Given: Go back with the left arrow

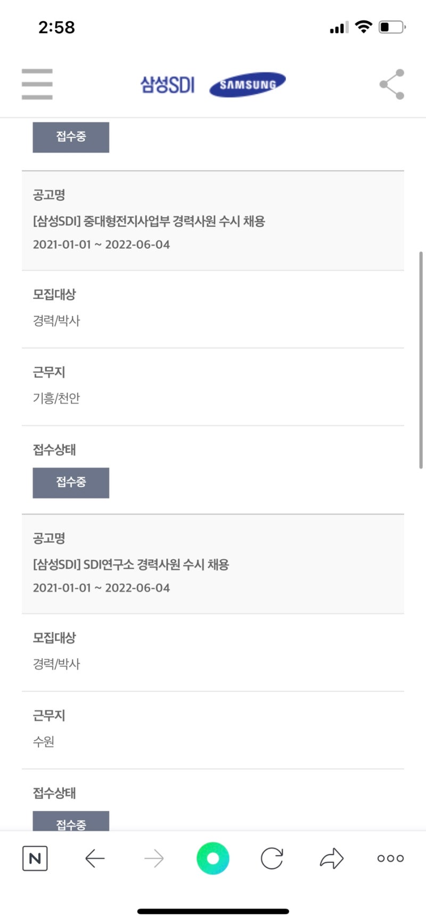Looking at the screenshot, I should [95, 859].
